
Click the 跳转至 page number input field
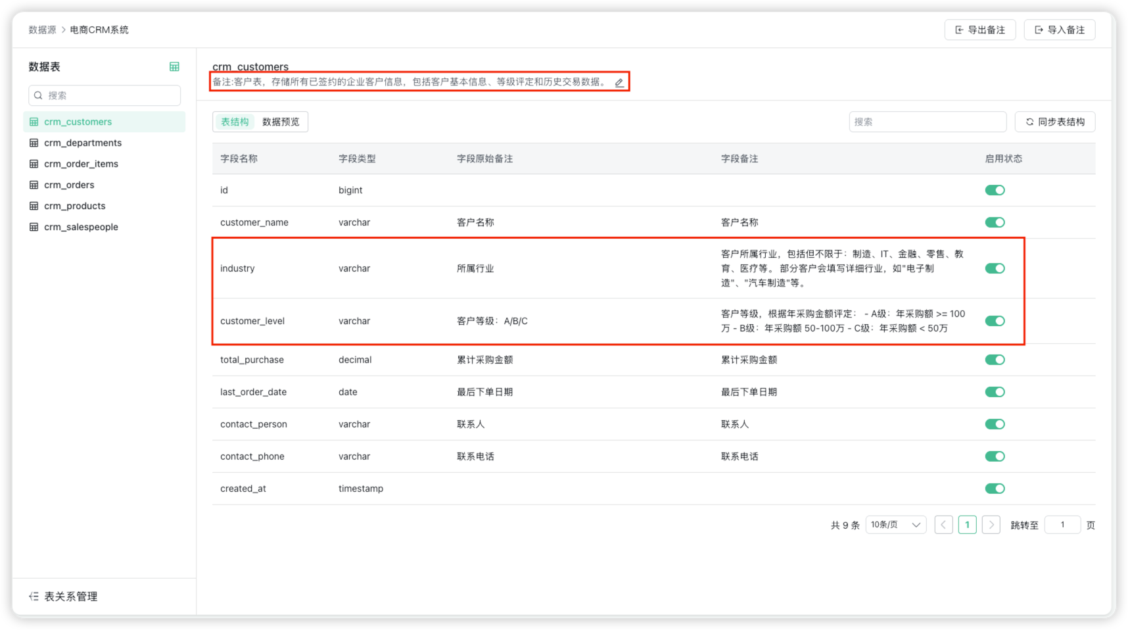1062,524
